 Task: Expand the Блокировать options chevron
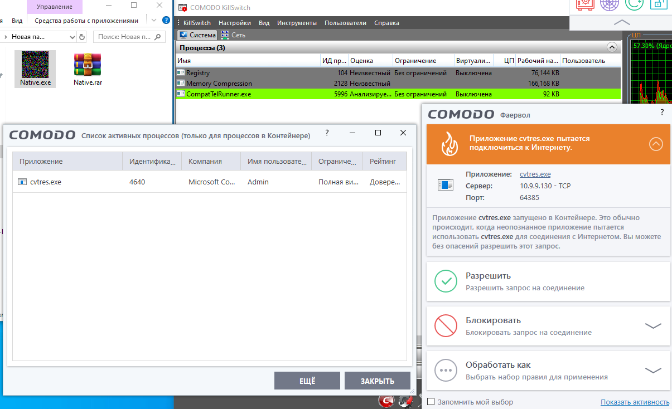[653, 325]
